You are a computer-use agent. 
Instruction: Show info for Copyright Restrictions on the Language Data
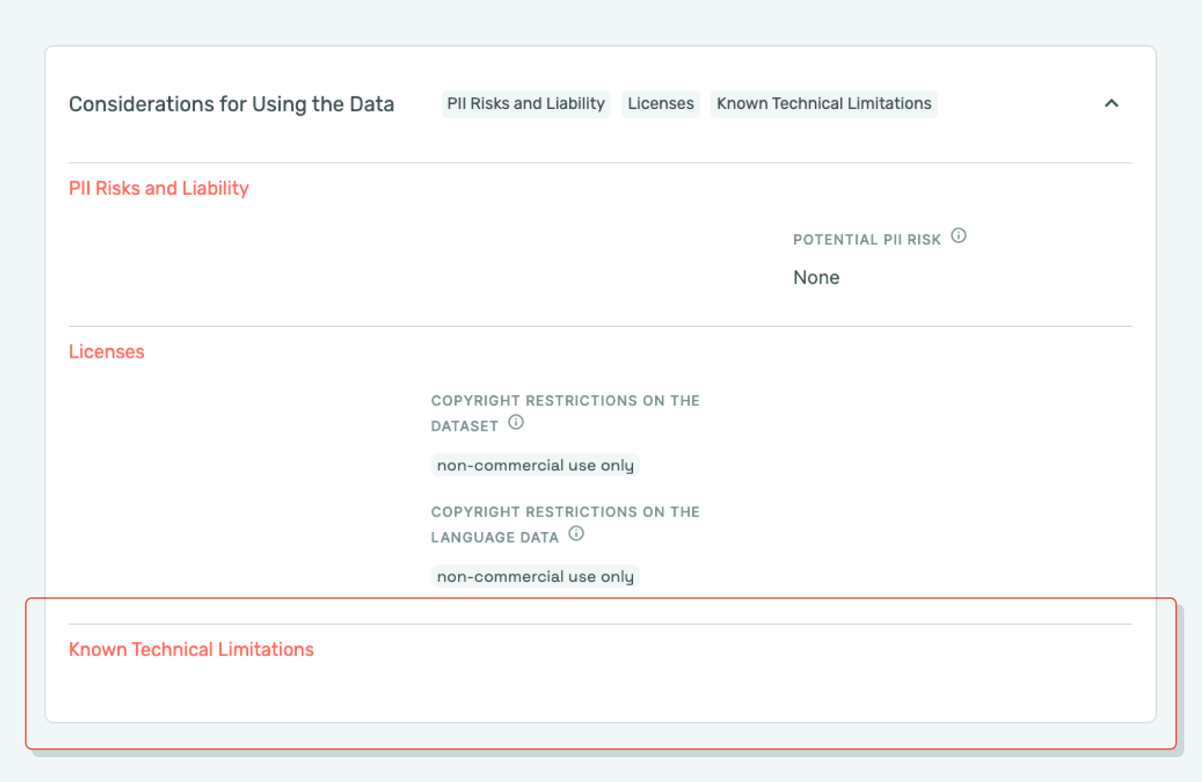click(576, 534)
